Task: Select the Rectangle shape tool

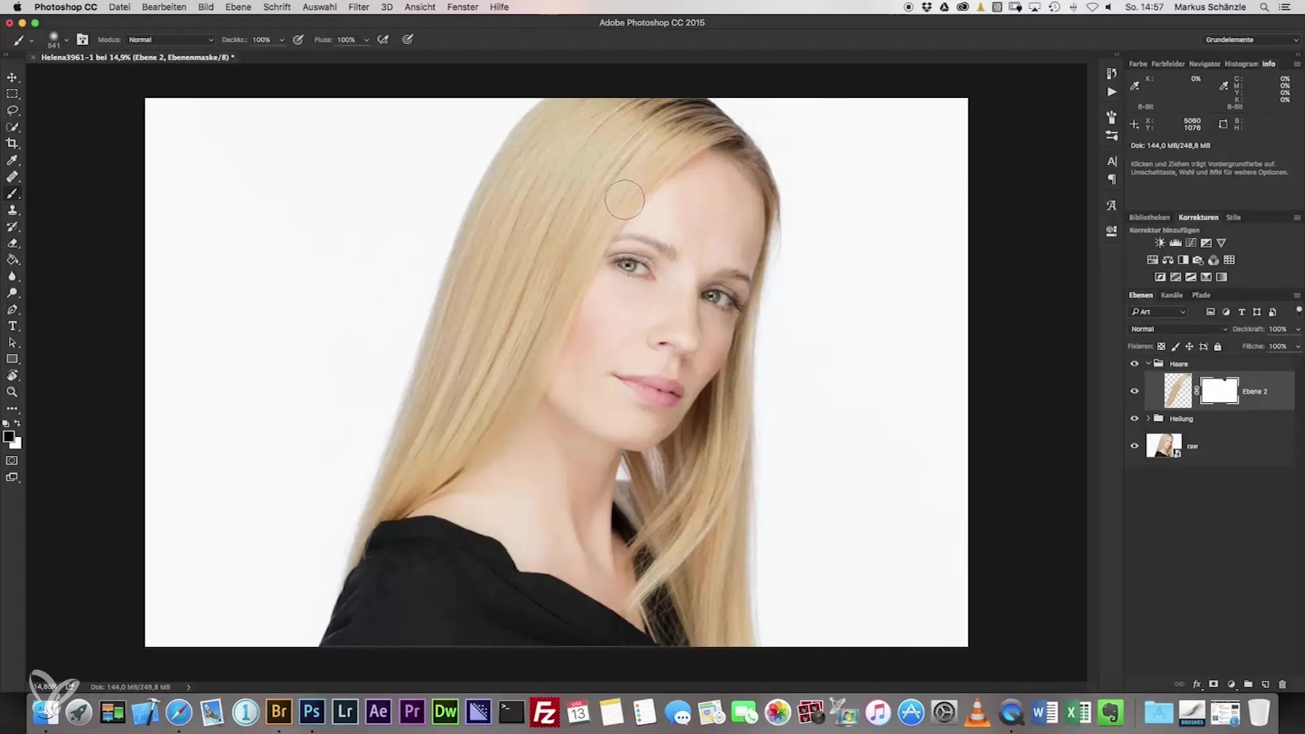Action: pyautogui.click(x=12, y=359)
